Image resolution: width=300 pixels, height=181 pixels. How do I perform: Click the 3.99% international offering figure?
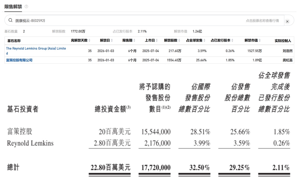(202, 143)
